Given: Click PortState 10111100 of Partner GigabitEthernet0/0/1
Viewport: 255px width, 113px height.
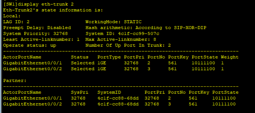Looking at the screenshot, I should (224, 98).
